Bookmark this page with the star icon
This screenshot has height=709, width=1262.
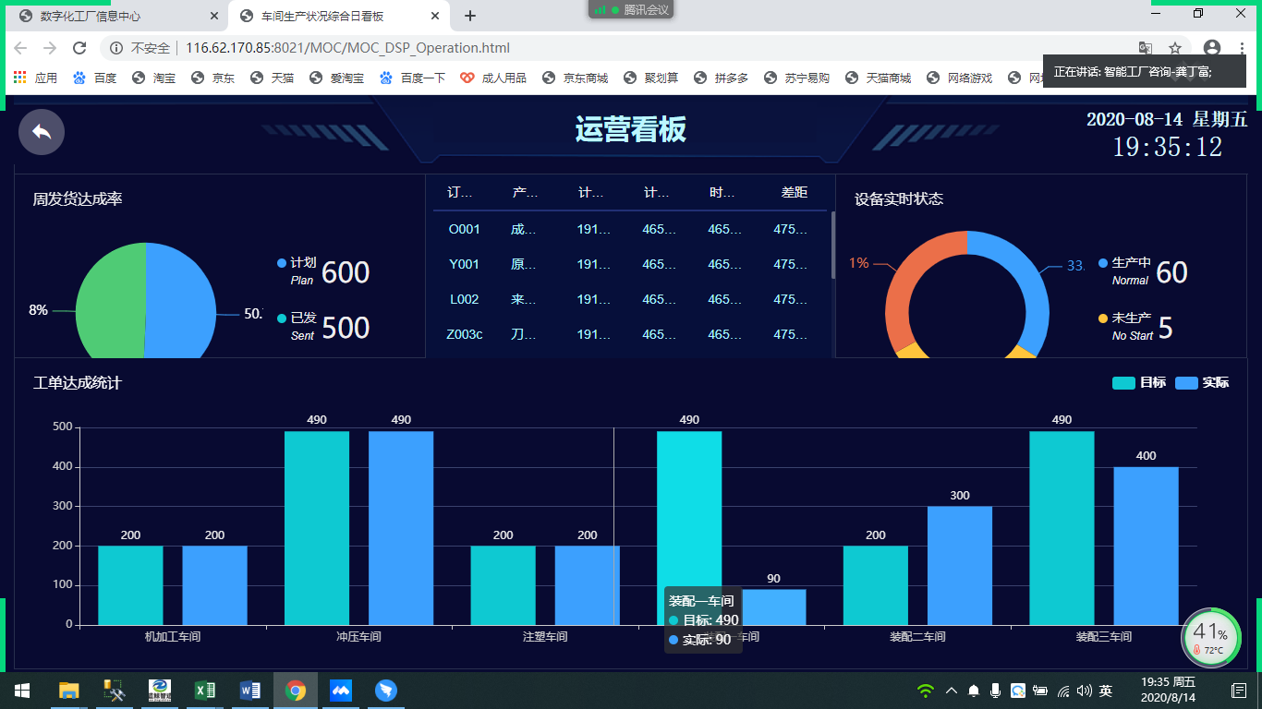(x=1175, y=48)
